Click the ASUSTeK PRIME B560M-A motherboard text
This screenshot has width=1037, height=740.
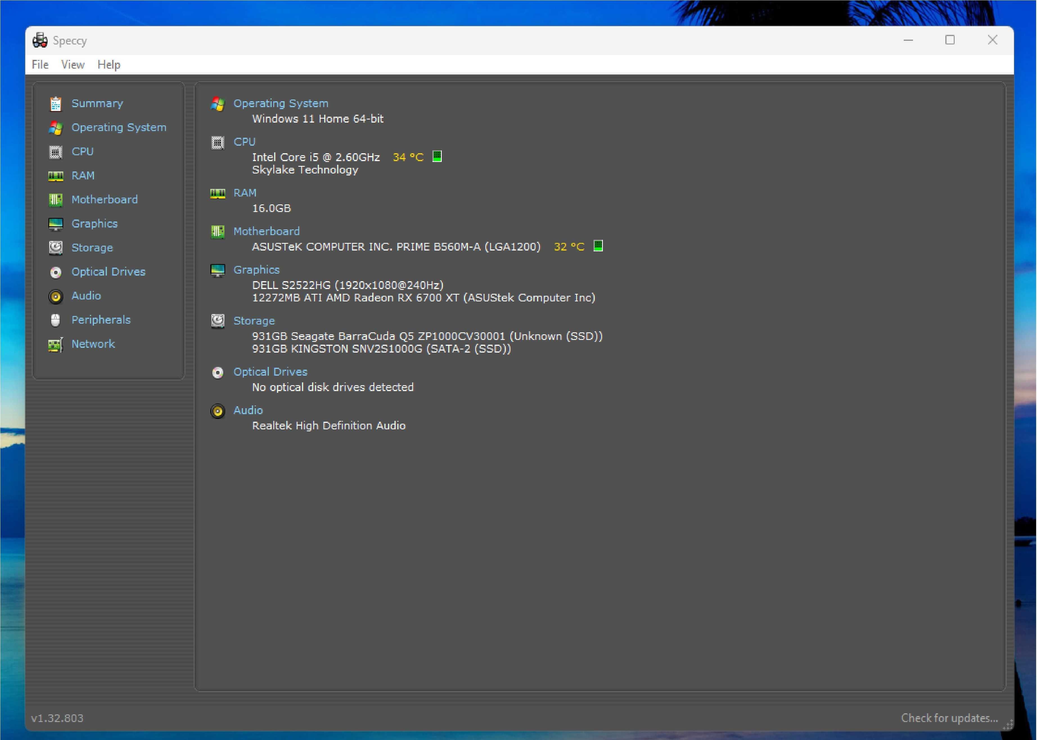[396, 247]
